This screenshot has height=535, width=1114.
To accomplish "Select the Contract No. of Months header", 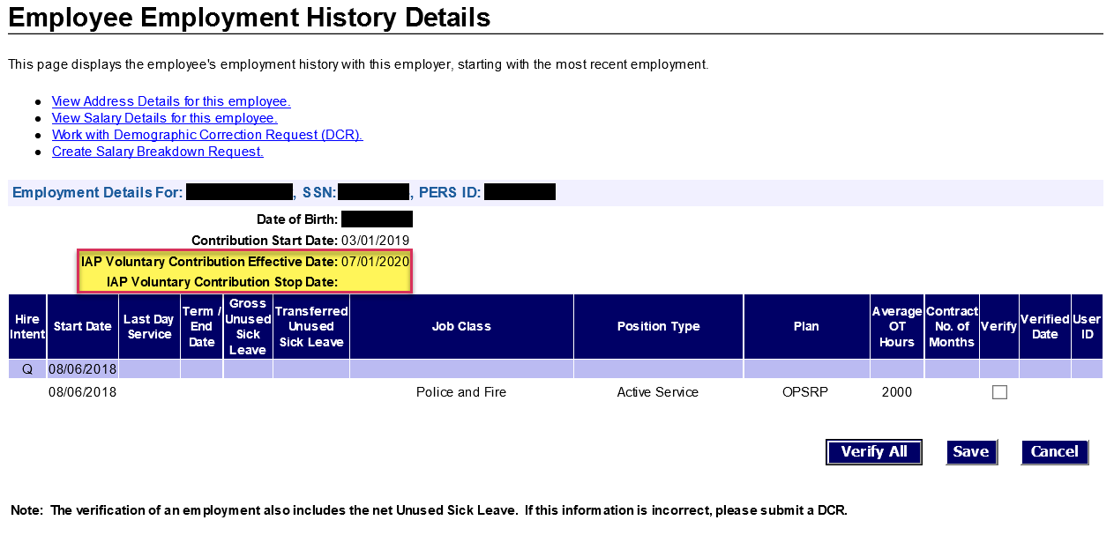I will (952, 326).
